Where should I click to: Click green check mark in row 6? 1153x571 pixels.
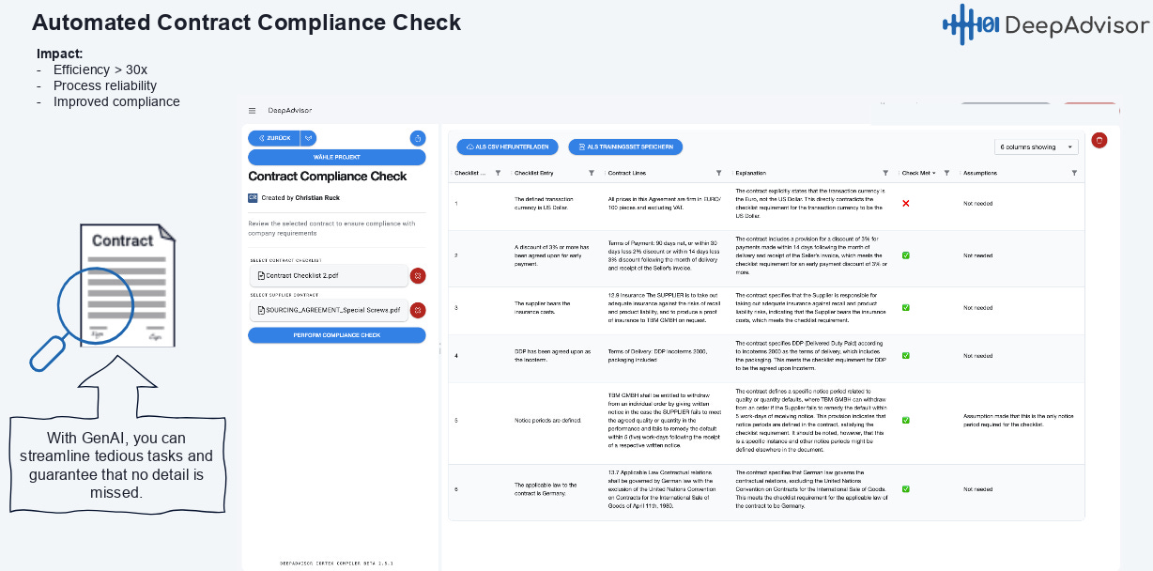click(x=906, y=488)
